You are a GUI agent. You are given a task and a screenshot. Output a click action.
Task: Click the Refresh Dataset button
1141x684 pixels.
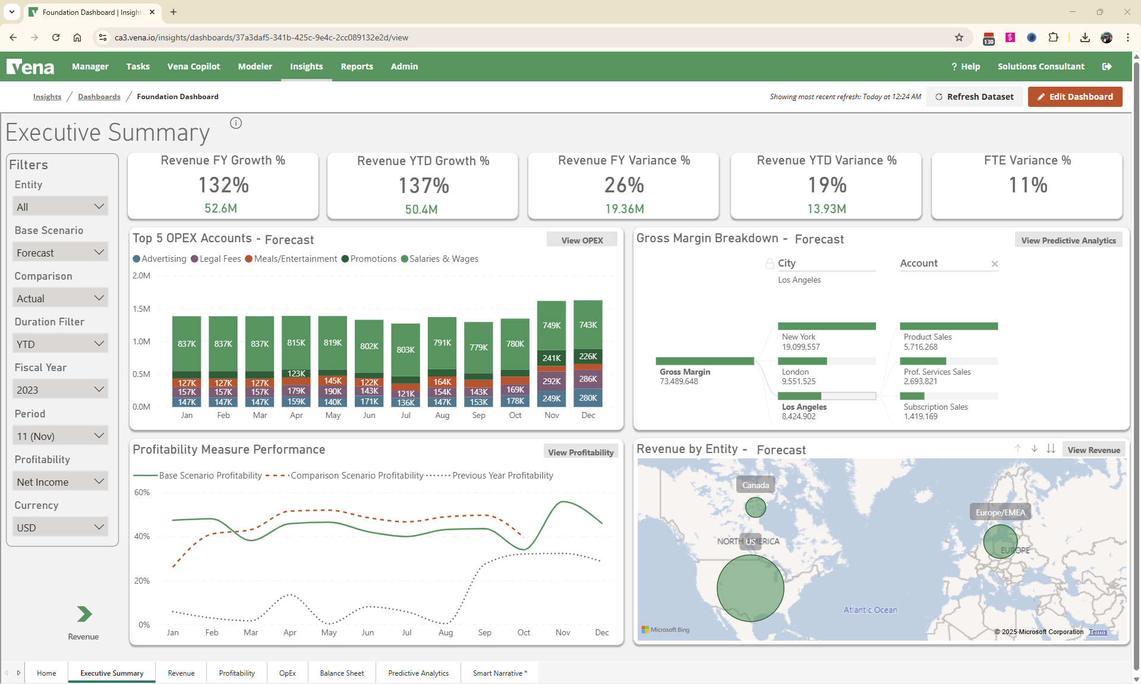pos(975,96)
